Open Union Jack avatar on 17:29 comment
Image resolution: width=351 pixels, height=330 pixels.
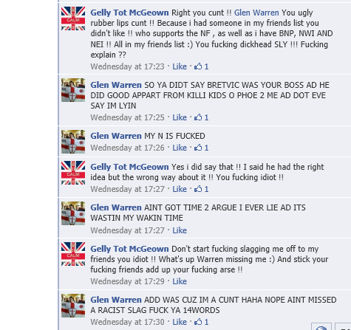[73, 254]
